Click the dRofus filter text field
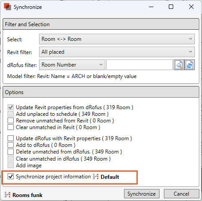202x201 pixels. tap(140, 65)
